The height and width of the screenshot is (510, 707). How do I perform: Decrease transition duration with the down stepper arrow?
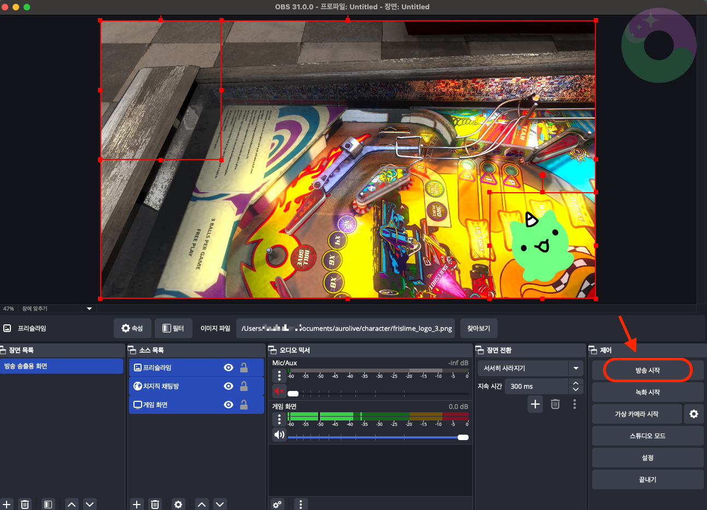pos(576,389)
